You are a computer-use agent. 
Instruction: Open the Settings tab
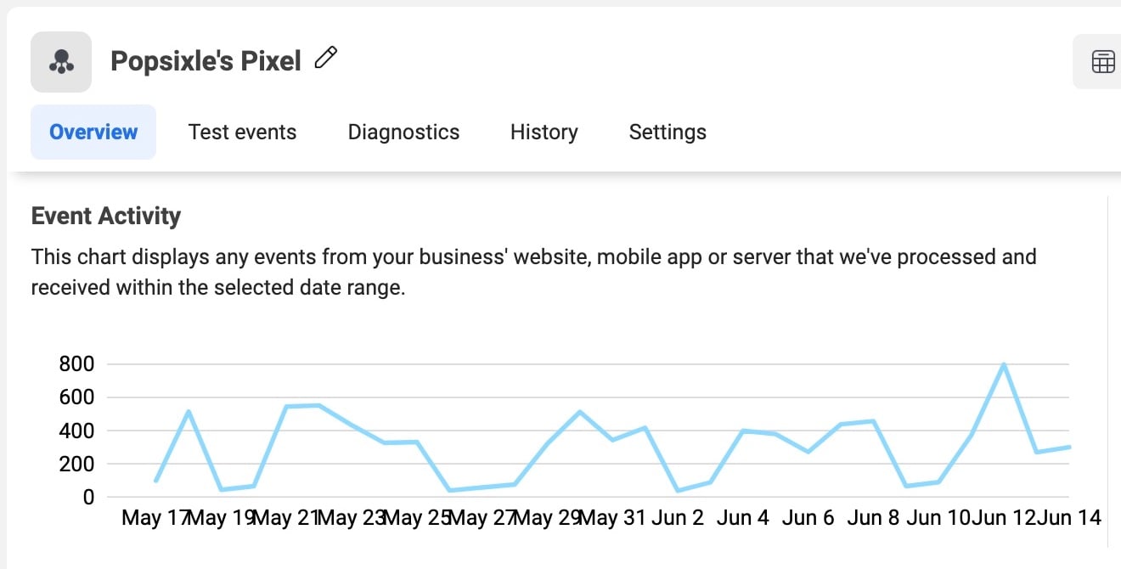click(x=667, y=132)
